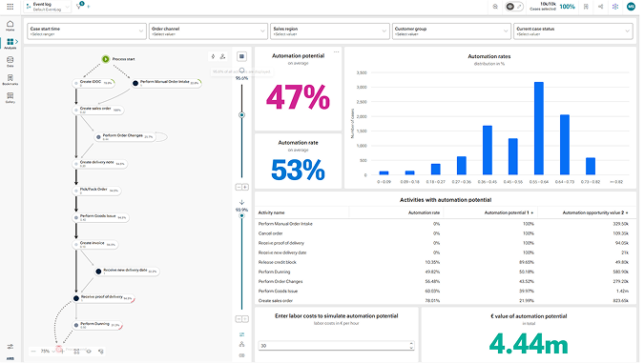Image resolution: width=644 pixels, height=363 pixels.
Task: Expand the Case start time filter dropdown
Action: 87,31
